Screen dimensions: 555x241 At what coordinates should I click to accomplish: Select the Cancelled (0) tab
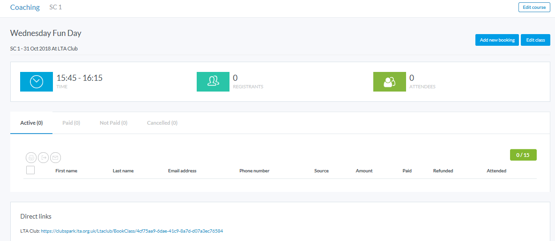point(162,123)
